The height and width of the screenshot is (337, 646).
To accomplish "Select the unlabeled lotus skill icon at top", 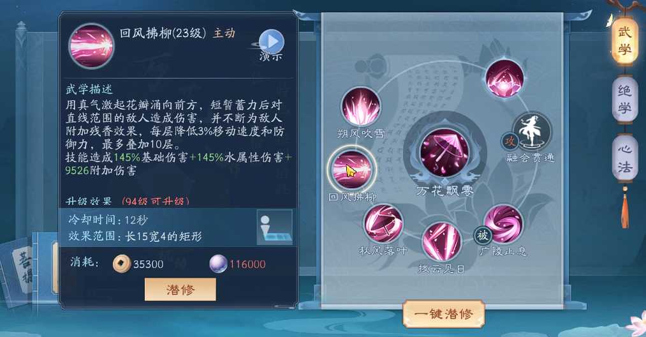I will click(x=504, y=79).
